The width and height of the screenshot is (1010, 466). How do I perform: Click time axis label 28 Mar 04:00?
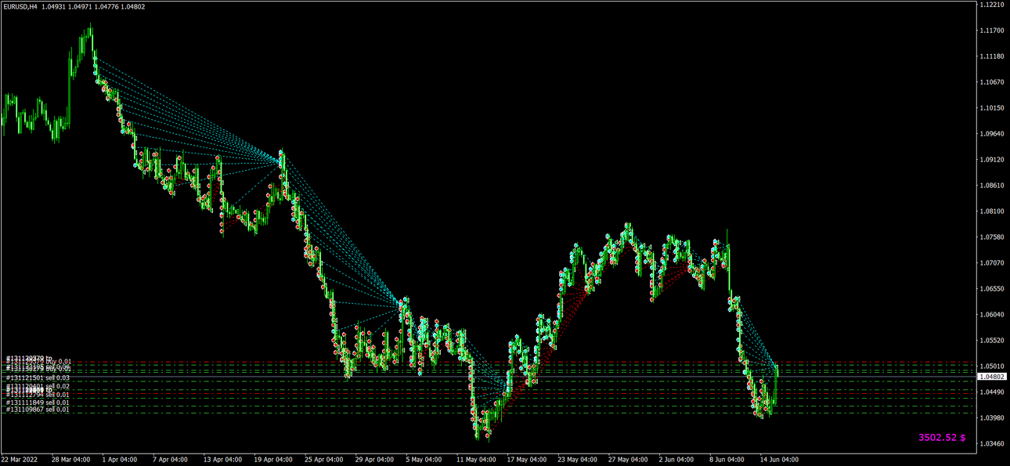point(70,460)
